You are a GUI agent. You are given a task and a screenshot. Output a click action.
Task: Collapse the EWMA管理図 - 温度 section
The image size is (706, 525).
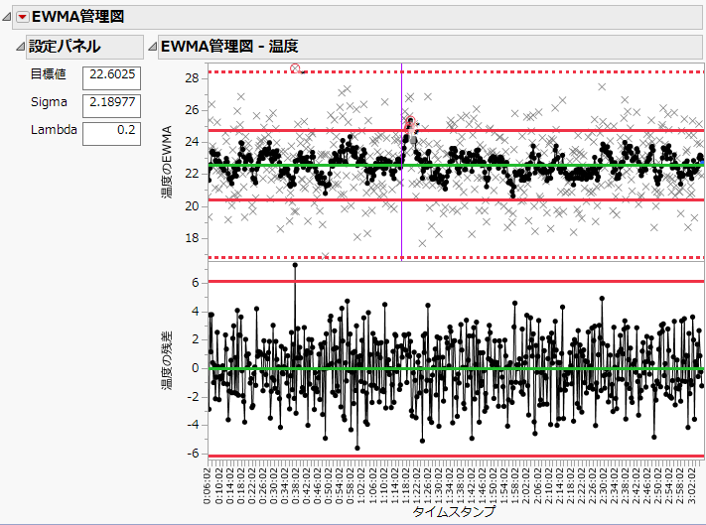pos(153,47)
